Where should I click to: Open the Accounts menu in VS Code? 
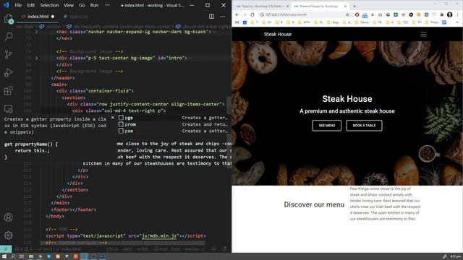[x=9, y=217]
